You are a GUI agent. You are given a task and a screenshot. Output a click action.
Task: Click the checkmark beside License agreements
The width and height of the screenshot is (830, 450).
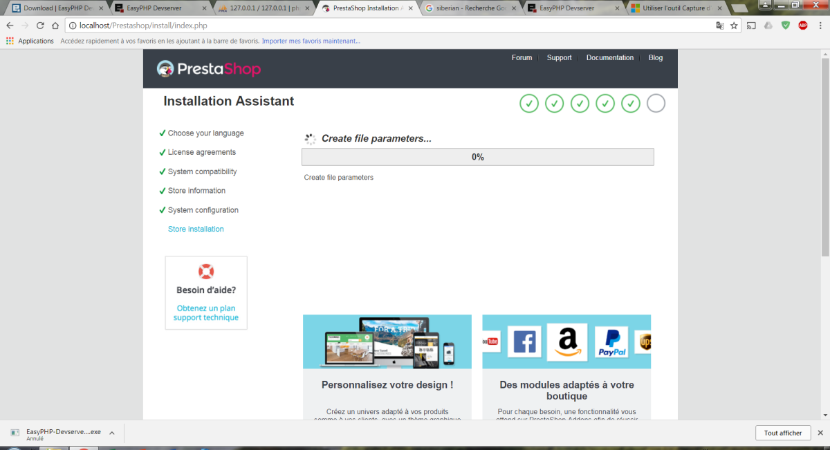pos(162,152)
